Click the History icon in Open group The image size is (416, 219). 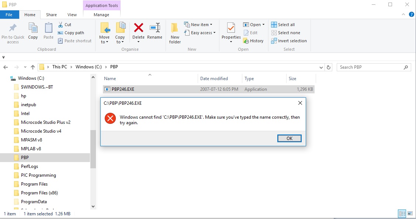[x=253, y=41]
